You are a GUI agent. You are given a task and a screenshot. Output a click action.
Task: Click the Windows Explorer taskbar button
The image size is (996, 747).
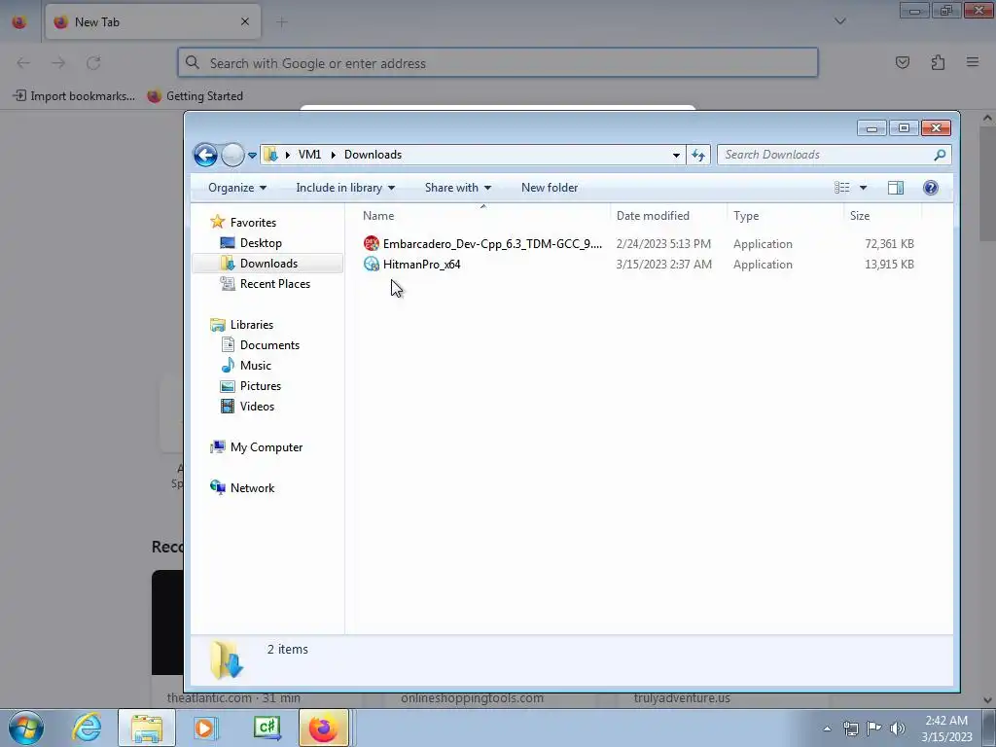[x=146, y=728]
